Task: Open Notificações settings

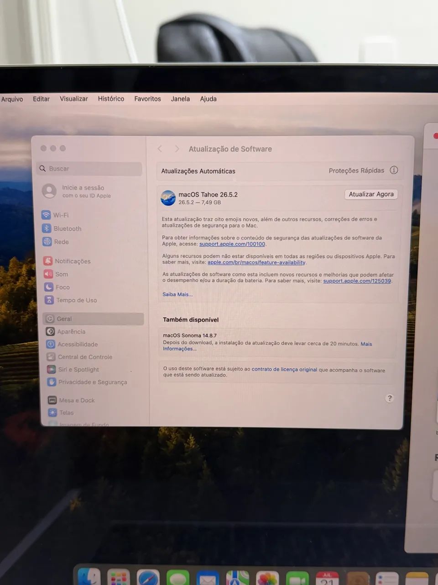Action: click(x=67, y=261)
